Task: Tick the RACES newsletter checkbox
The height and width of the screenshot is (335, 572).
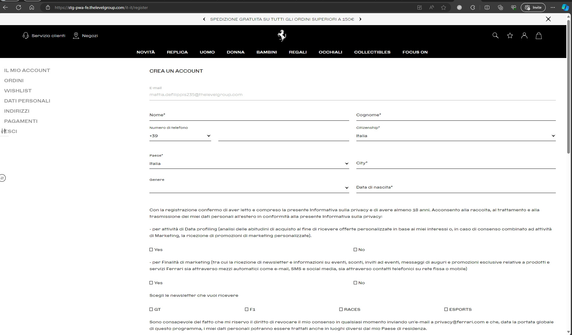Action: pyautogui.click(x=341, y=309)
